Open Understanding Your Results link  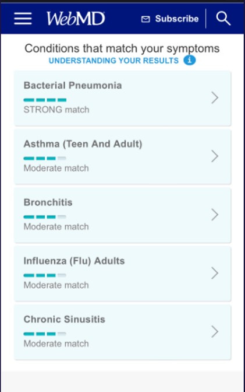click(113, 61)
